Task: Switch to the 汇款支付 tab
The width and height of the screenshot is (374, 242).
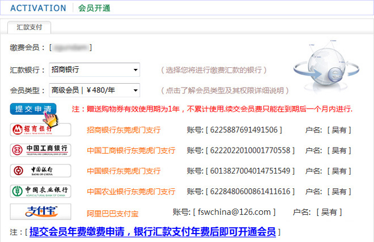Action: click(x=29, y=27)
